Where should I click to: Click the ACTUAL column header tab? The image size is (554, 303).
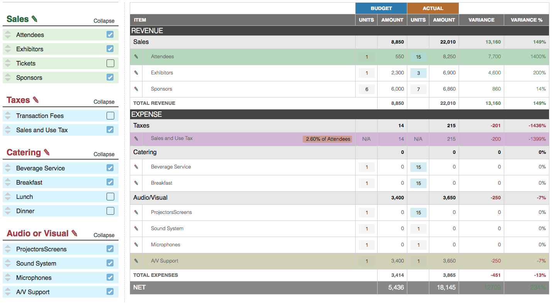tap(433, 8)
